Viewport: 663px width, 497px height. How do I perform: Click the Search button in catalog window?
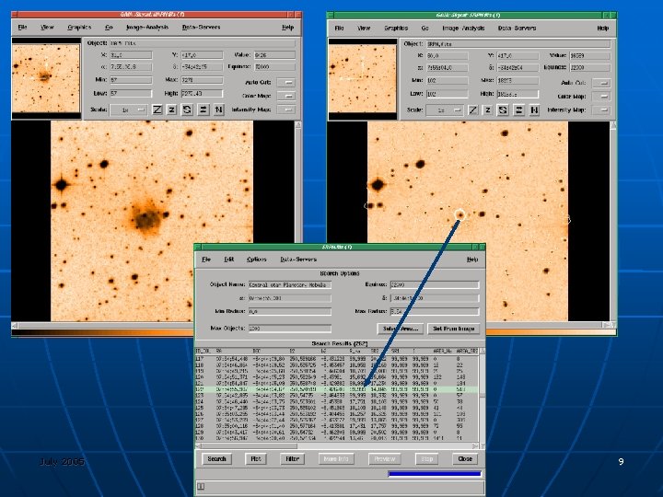click(x=217, y=459)
